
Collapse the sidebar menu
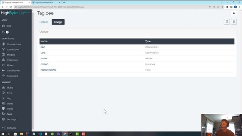coord(9,128)
